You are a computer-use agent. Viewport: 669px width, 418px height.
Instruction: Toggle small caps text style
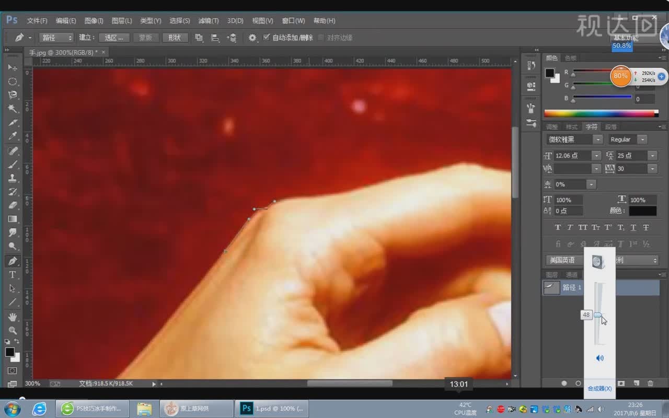596,227
